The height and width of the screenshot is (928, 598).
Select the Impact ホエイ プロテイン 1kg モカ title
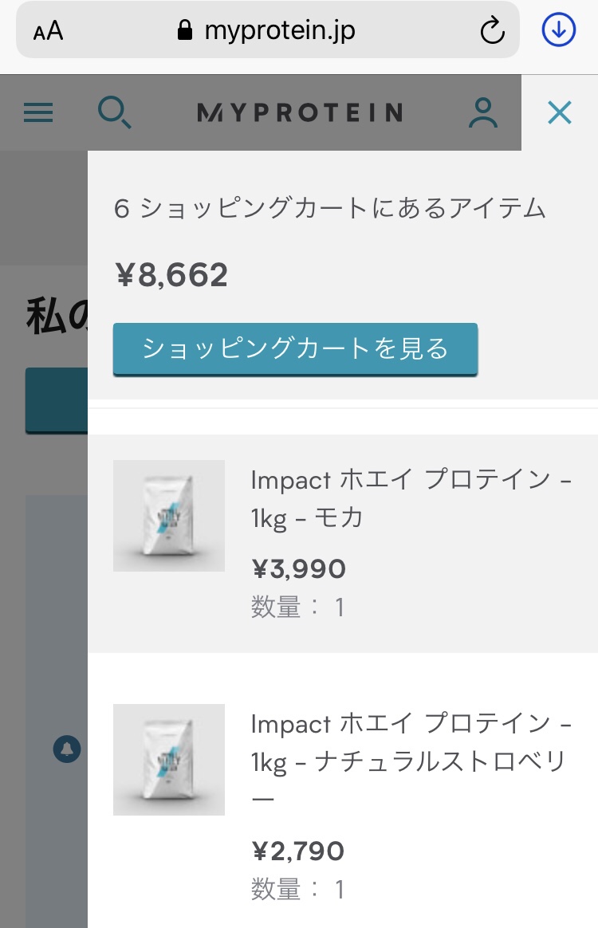[x=411, y=498]
